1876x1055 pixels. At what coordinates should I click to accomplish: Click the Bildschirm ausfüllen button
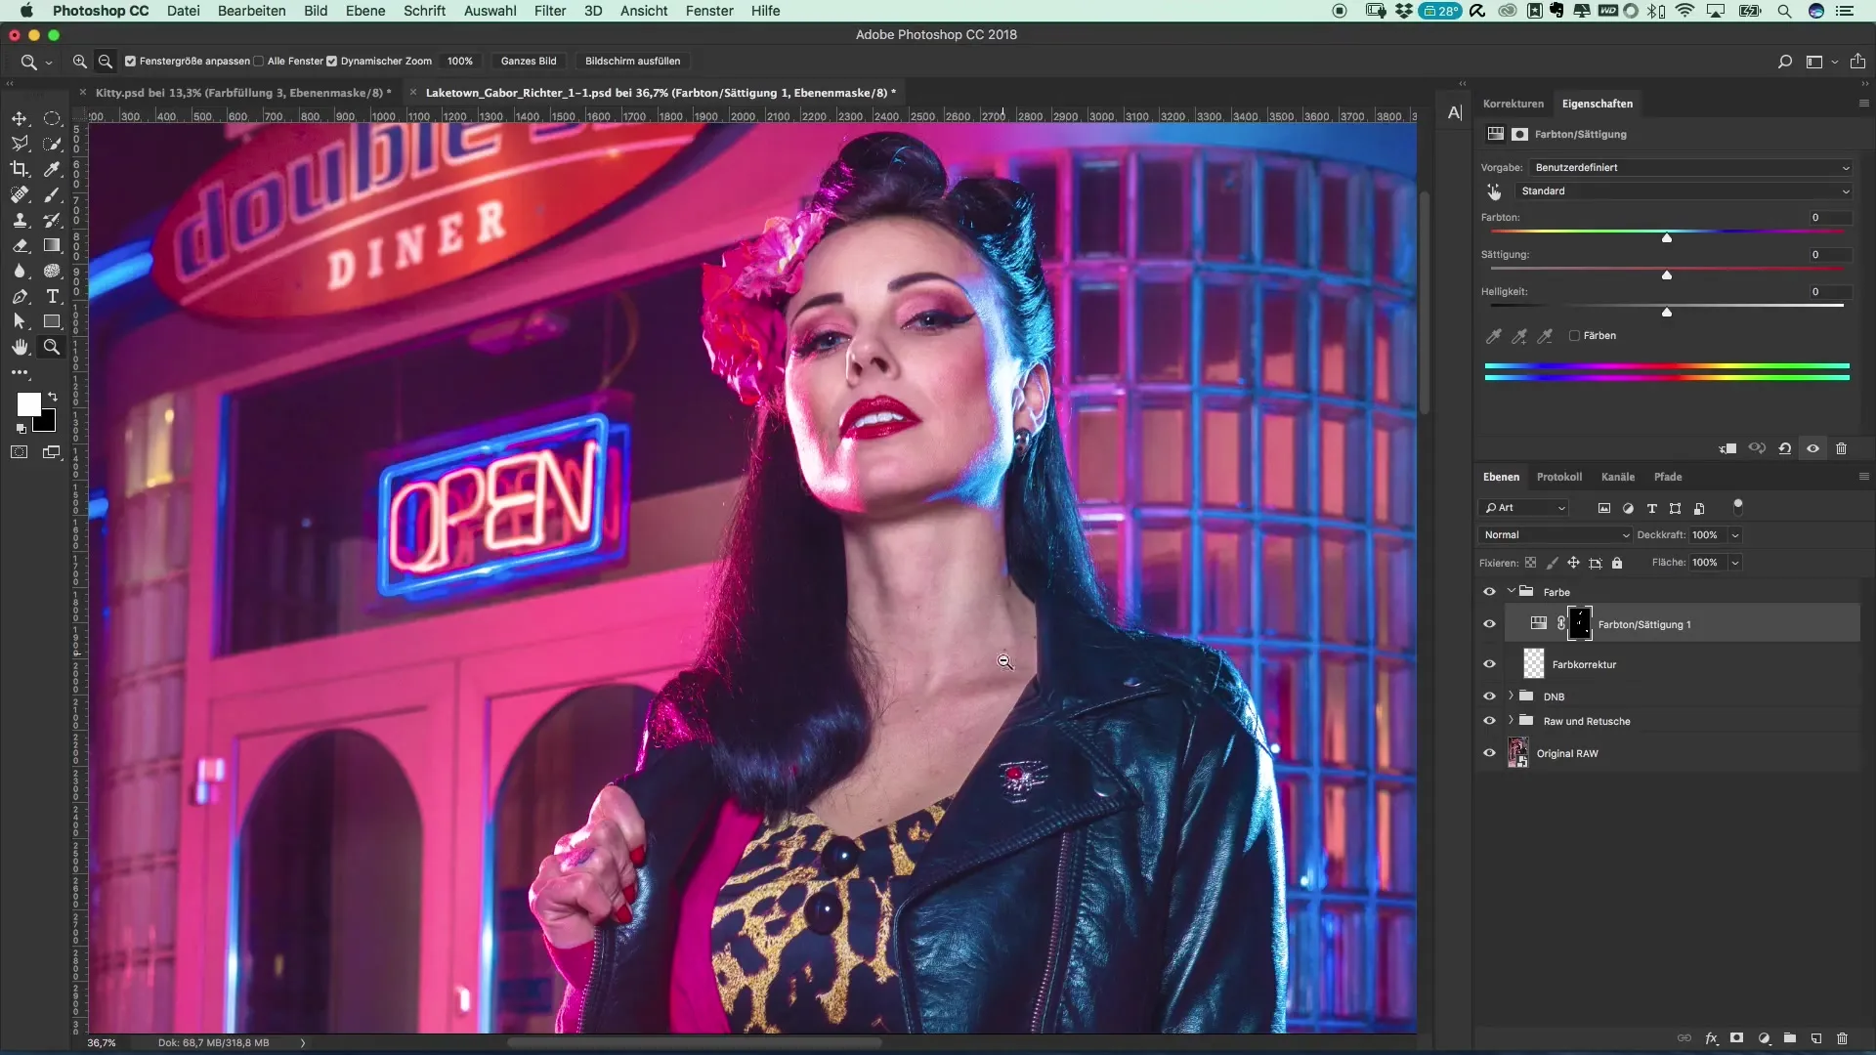pos(632,61)
